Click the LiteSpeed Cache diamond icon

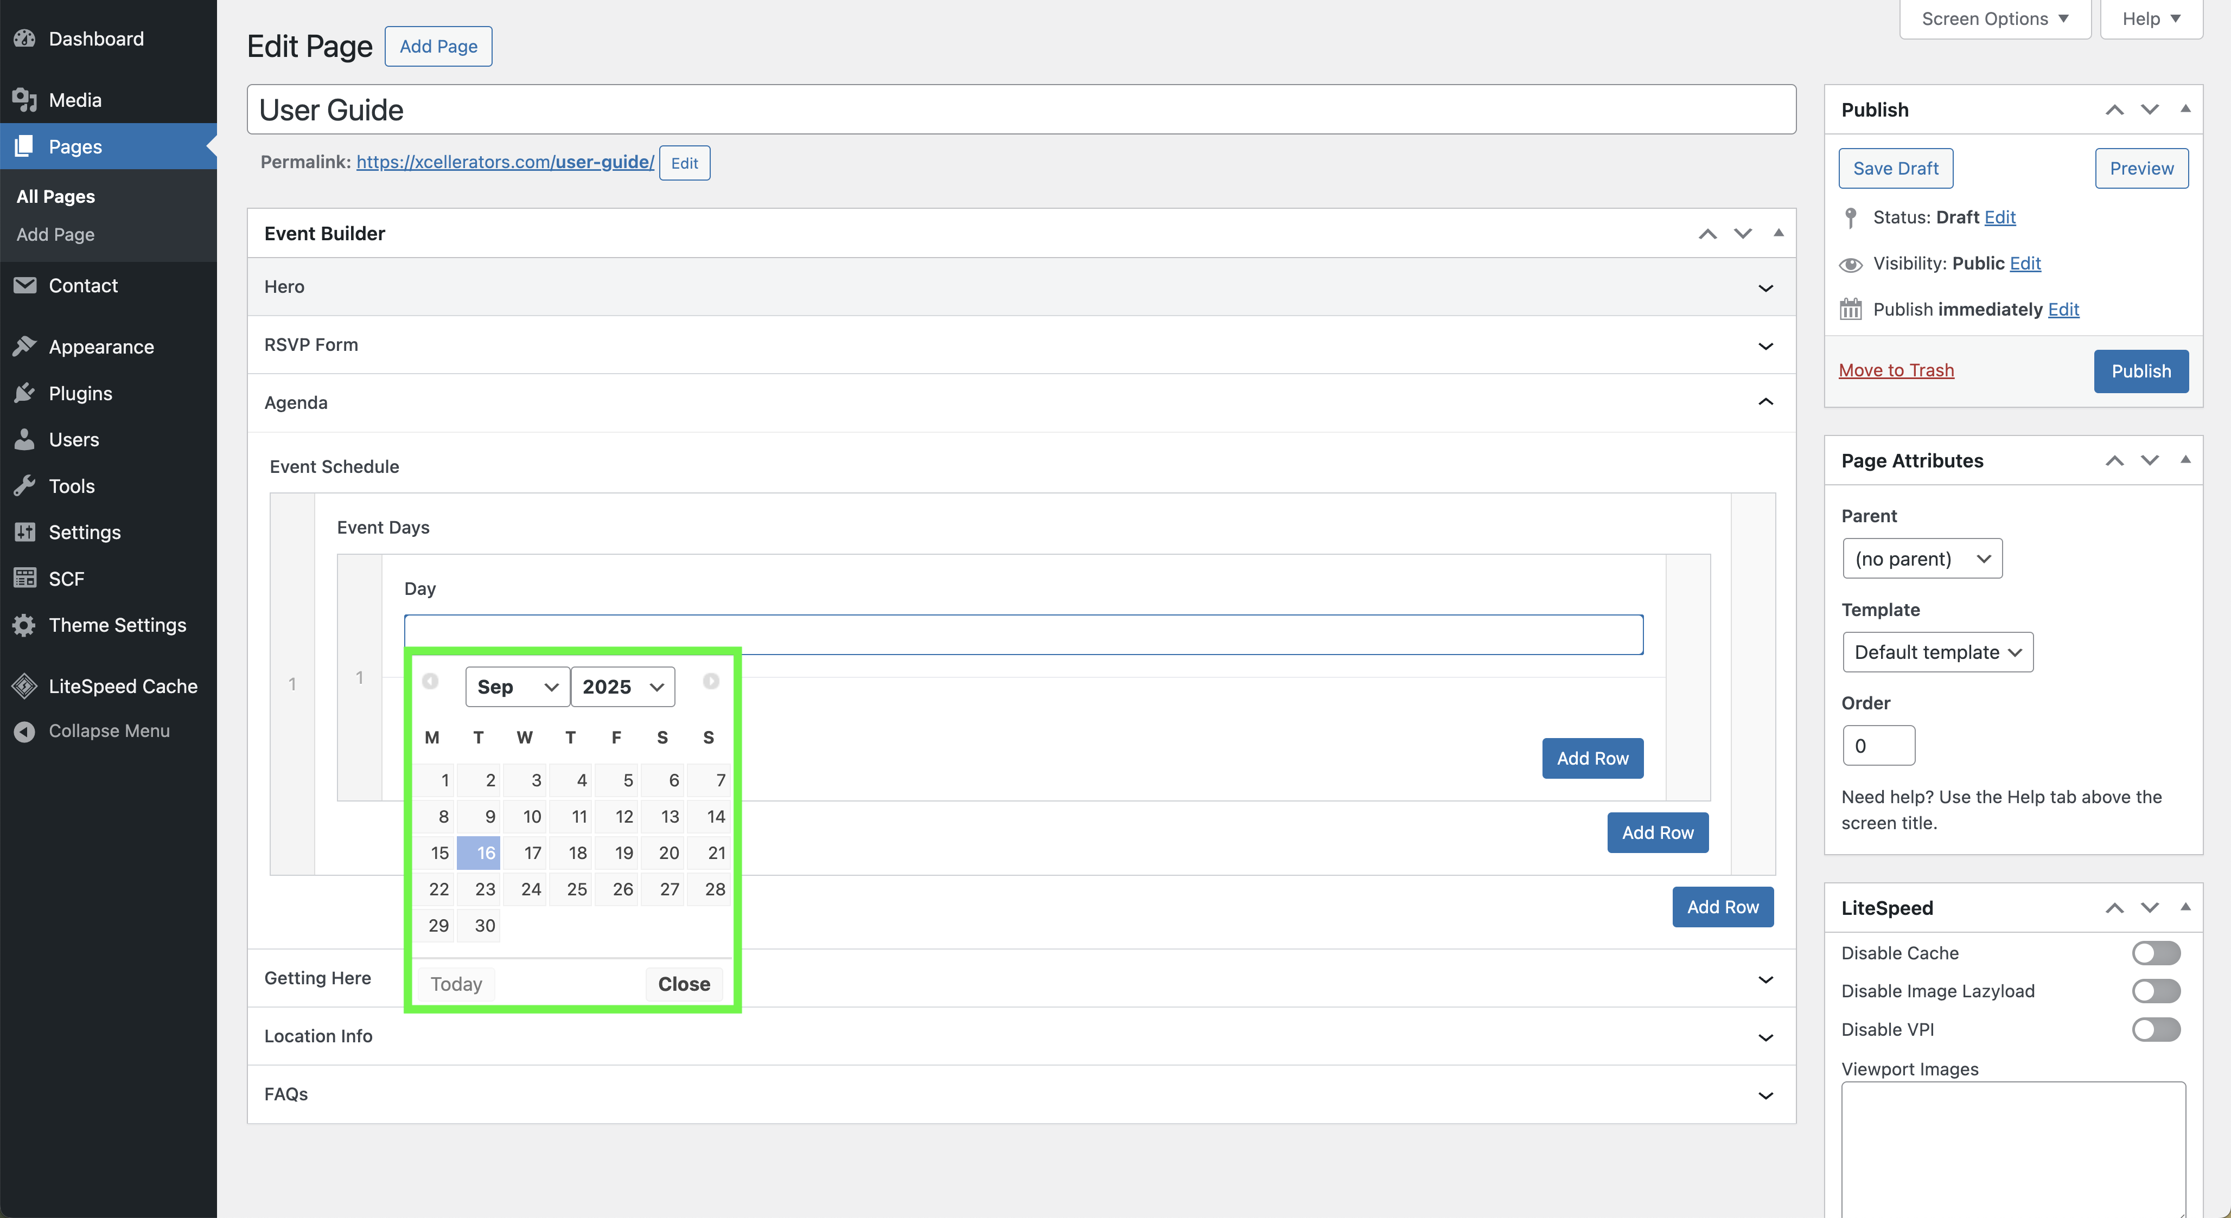click(24, 687)
